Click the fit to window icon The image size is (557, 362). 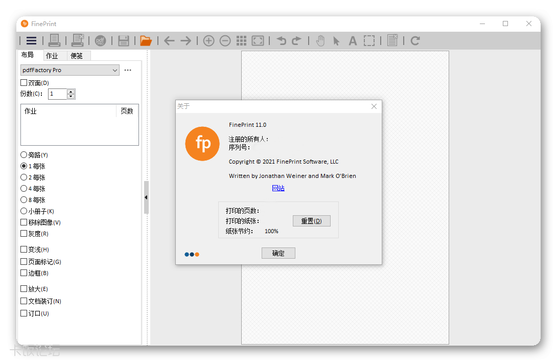pyautogui.click(x=258, y=41)
